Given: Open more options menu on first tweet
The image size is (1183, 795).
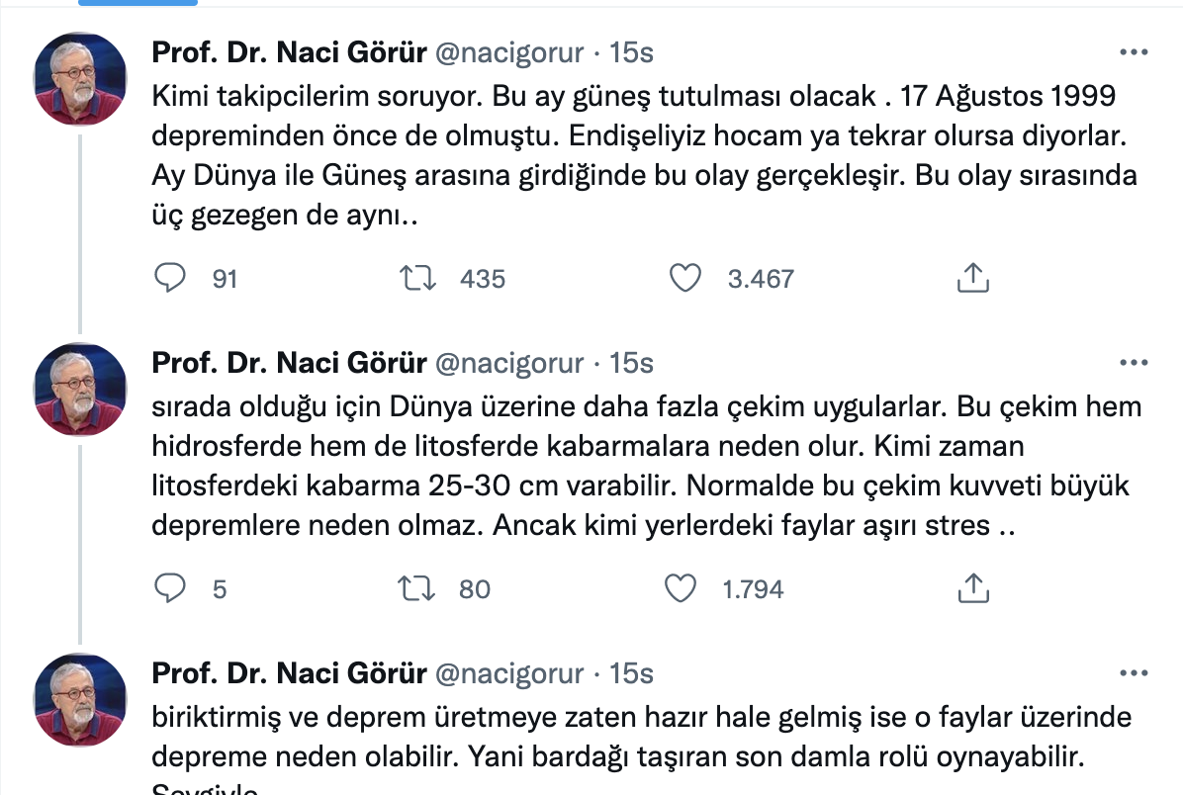Looking at the screenshot, I should 1133,52.
